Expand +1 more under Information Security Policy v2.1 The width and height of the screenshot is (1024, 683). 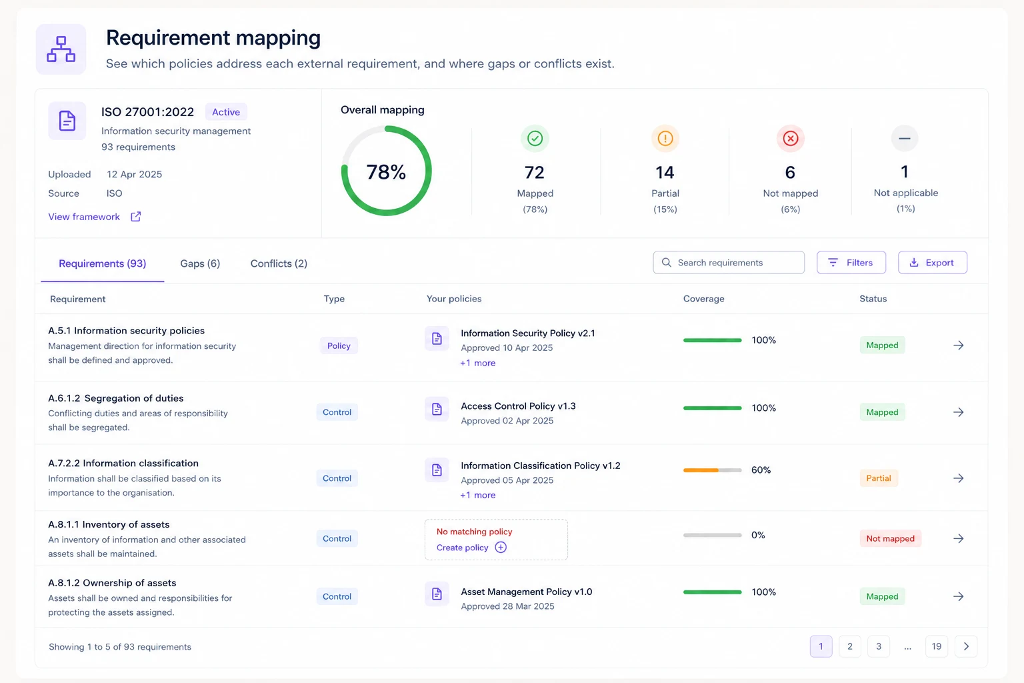478,364
